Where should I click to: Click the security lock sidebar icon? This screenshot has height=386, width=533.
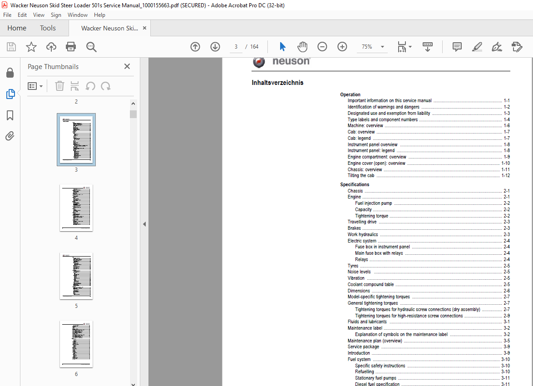(10, 73)
